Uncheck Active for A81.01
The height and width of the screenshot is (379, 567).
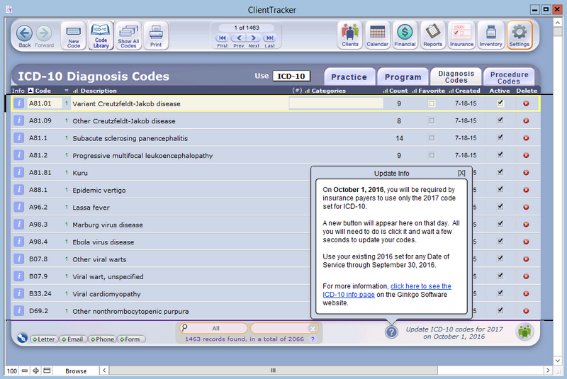(500, 103)
